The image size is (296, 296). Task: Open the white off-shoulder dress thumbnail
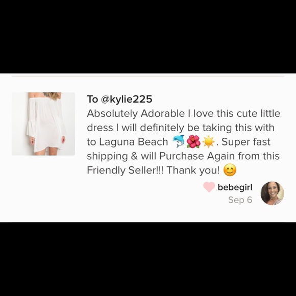pyautogui.click(x=43, y=124)
